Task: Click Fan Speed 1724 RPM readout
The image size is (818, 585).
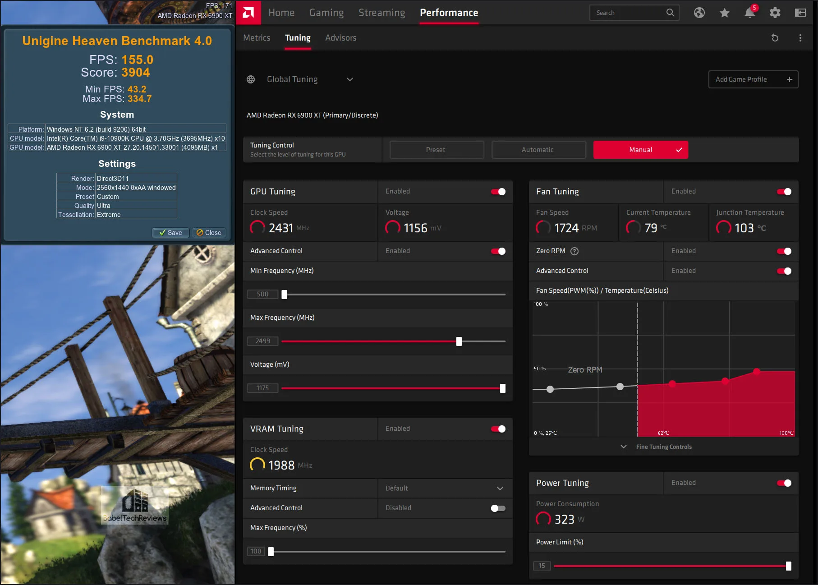Action: pos(566,228)
